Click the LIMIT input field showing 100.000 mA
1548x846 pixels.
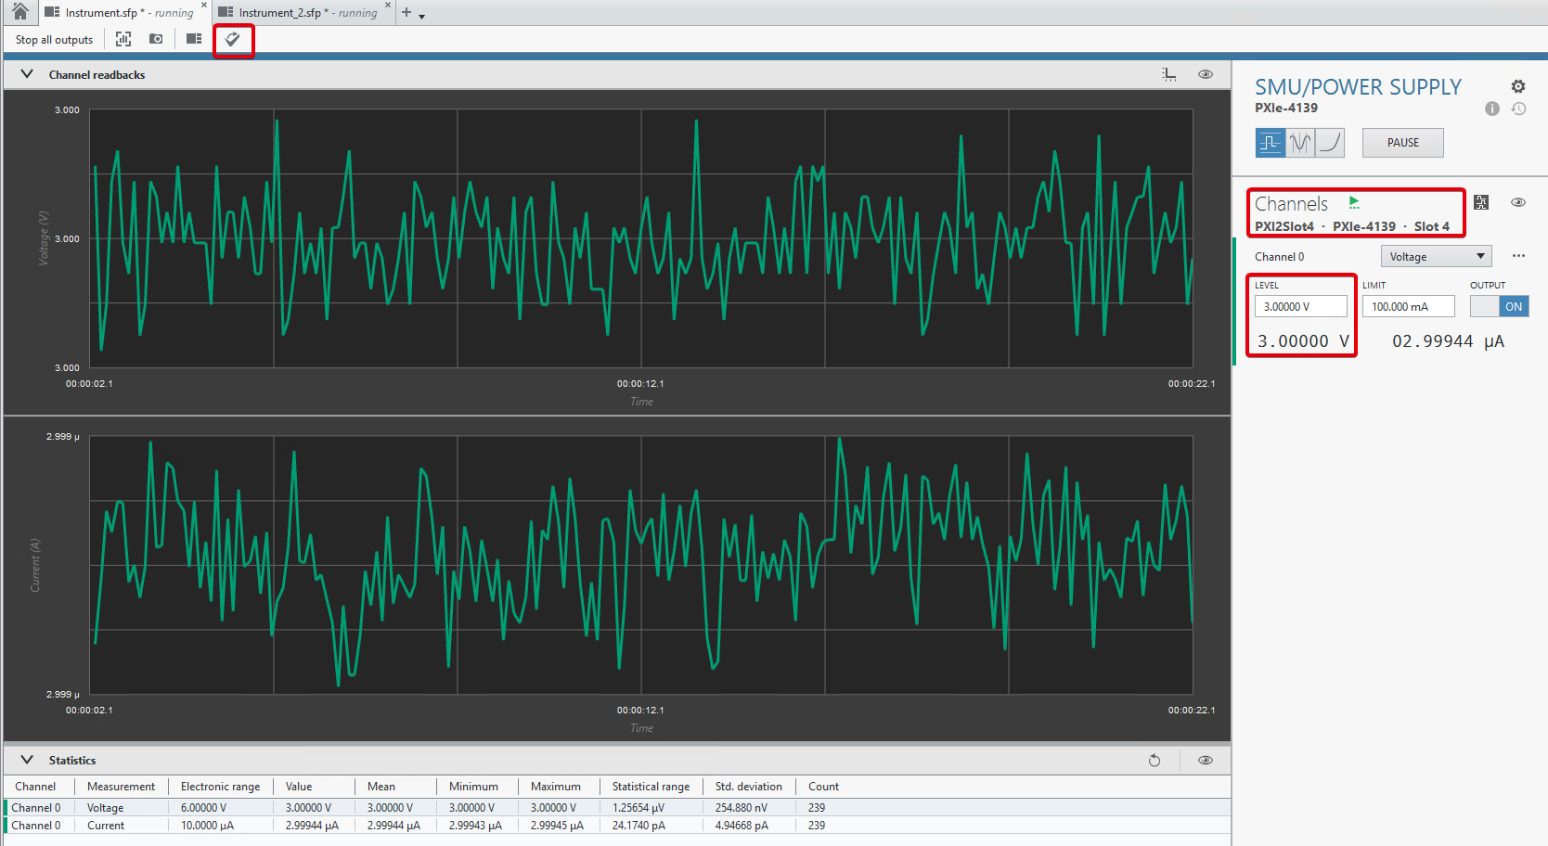1408,306
